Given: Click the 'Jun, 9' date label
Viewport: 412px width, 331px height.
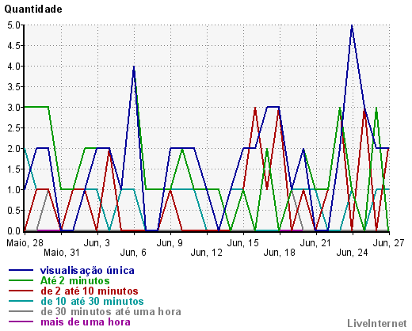Looking at the screenshot, I should [170, 243].
